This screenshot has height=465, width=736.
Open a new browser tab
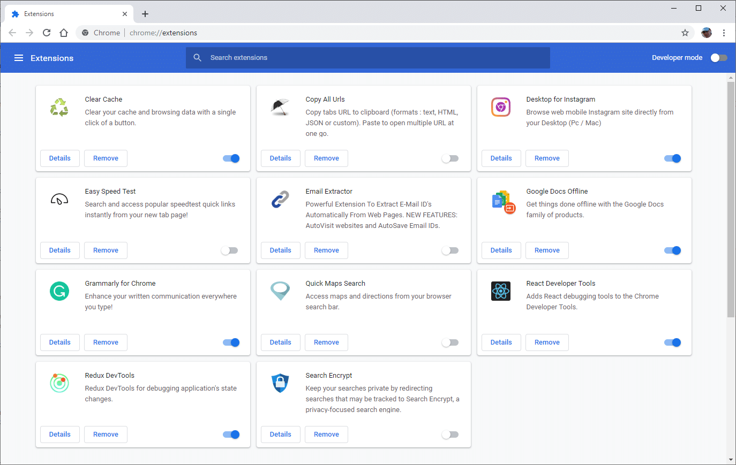(145, 13)
